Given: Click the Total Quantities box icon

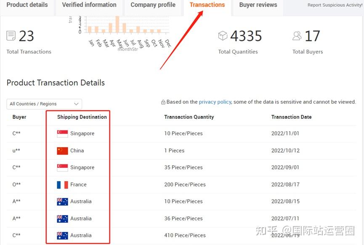Looking at the screenshot, I should pyautogui.click(x=223, y=35).
